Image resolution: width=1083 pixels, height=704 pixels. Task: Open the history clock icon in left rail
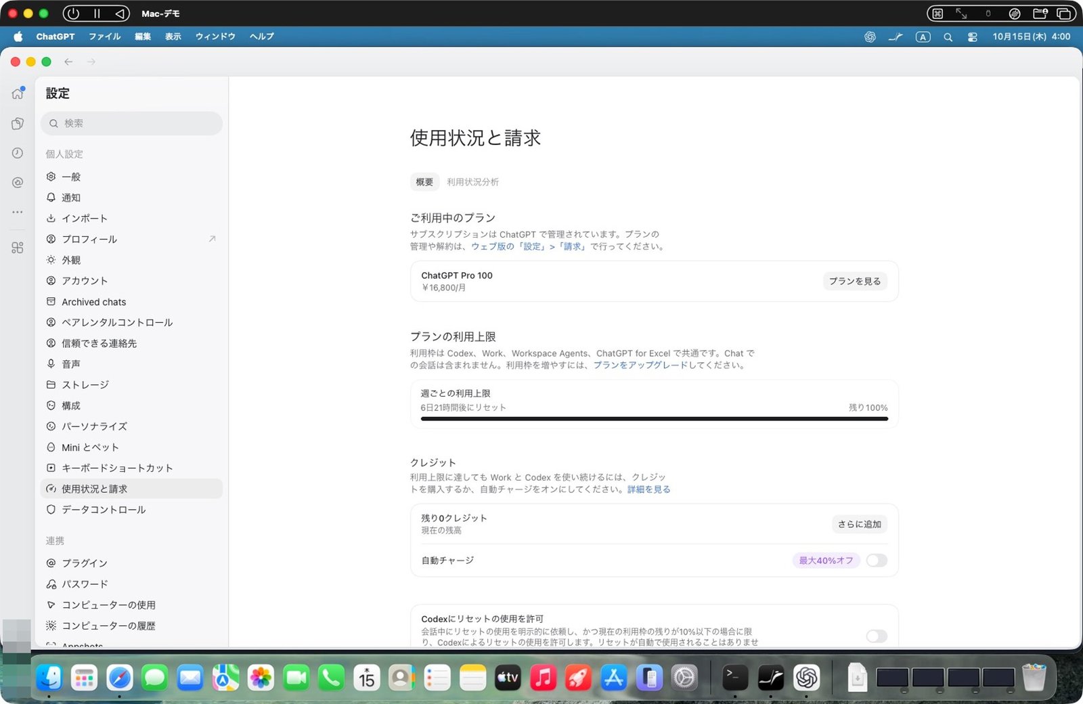coord(18,153)
